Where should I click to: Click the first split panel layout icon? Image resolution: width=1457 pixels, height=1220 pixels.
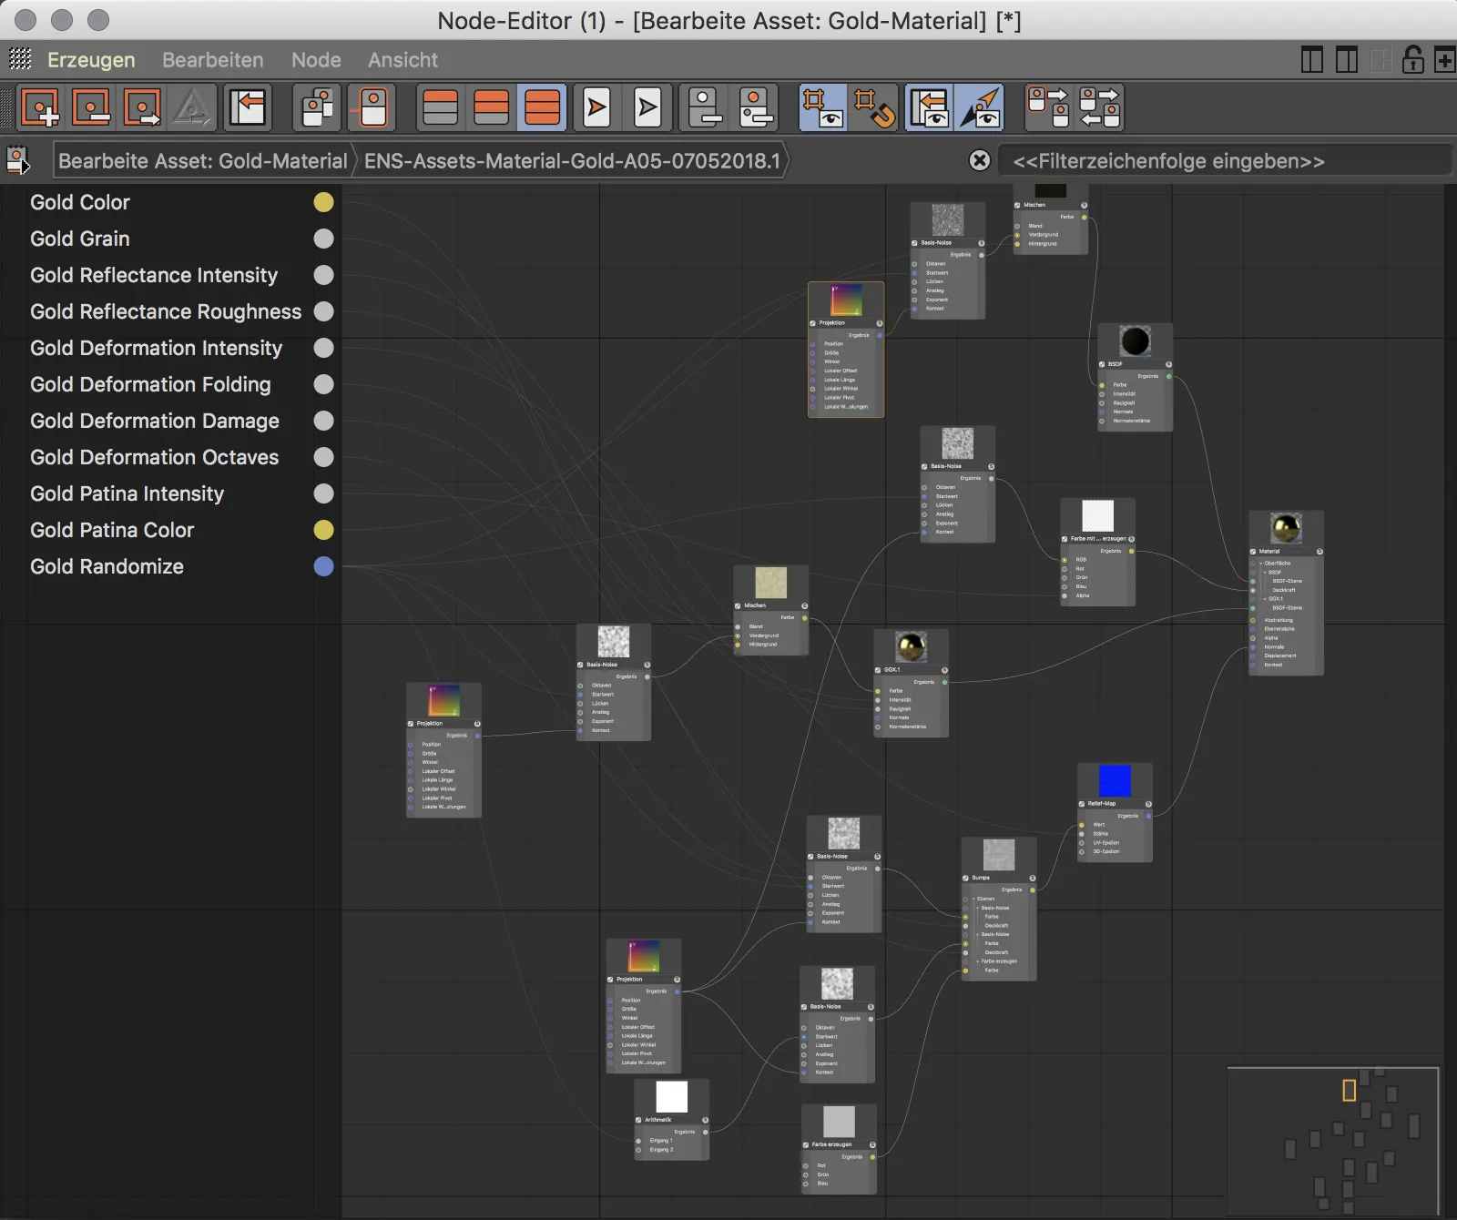1312,60
